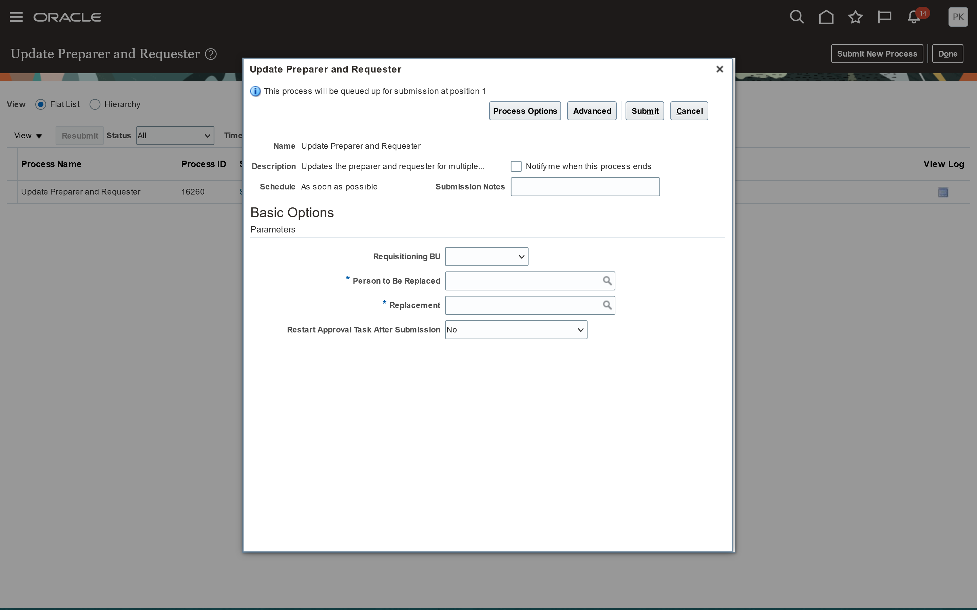The height and width of the screenshot is (610, 977).
Task: Open the View menu in the table toolbar
Action: pos(28,136)
